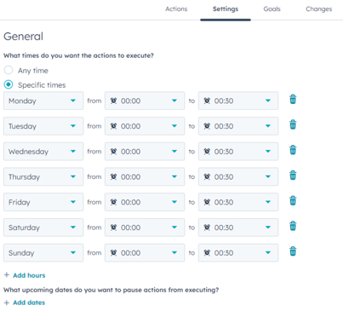
Task: Delete the Monday time row
Action: coord(293,100)
